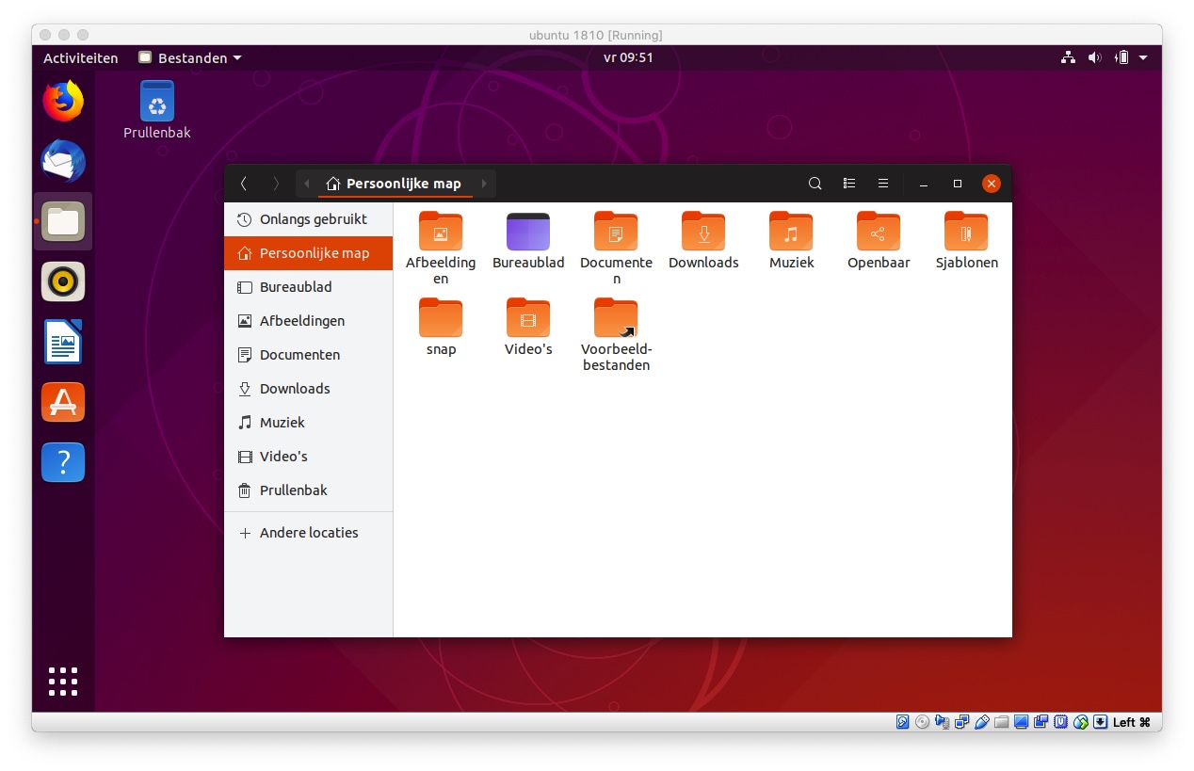Expand the system status menu arrow
1194x771 pixels.
pos(1143,58)
